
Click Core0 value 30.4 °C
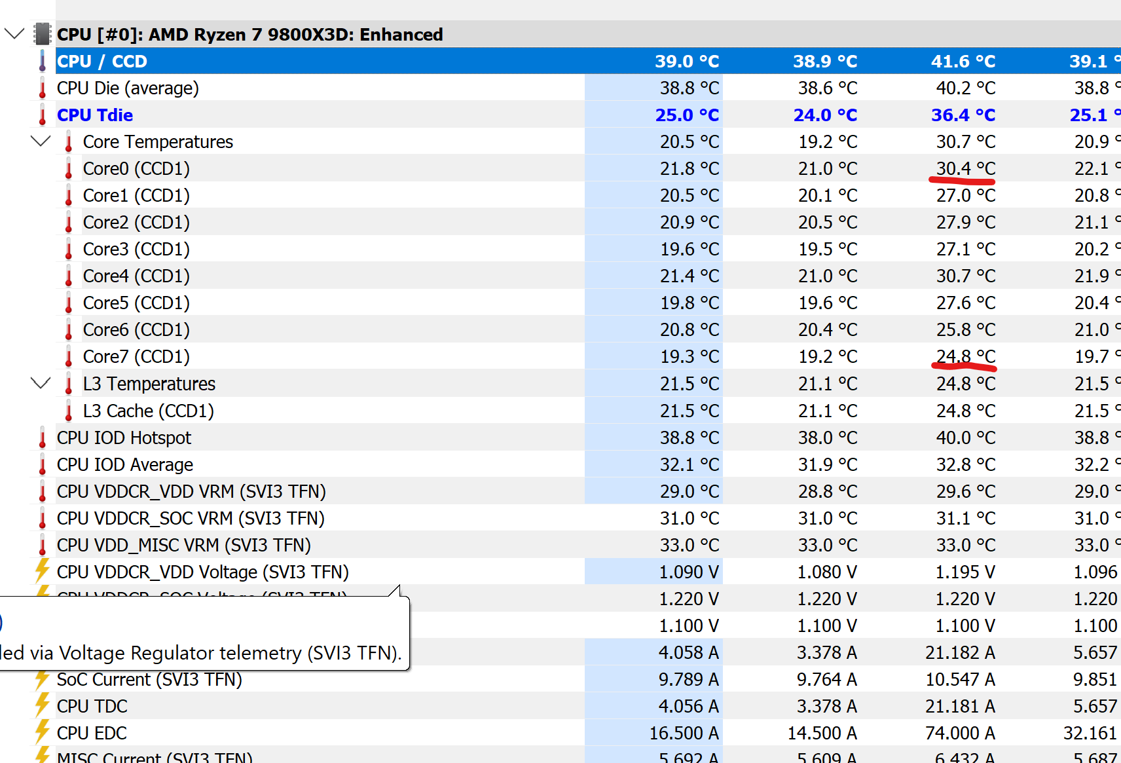click(966, 168)
